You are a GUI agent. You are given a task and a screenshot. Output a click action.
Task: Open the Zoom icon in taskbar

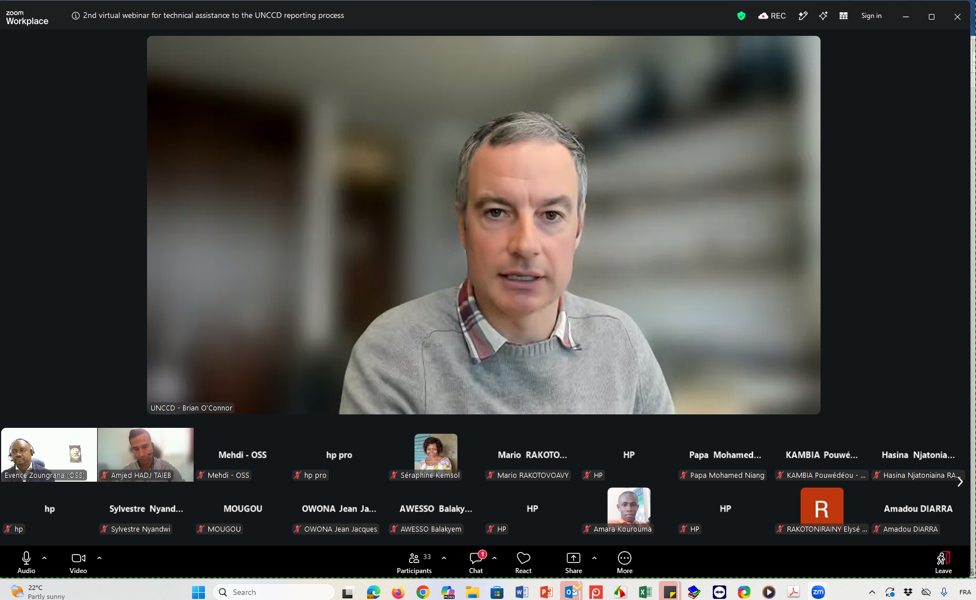(818, 592)
